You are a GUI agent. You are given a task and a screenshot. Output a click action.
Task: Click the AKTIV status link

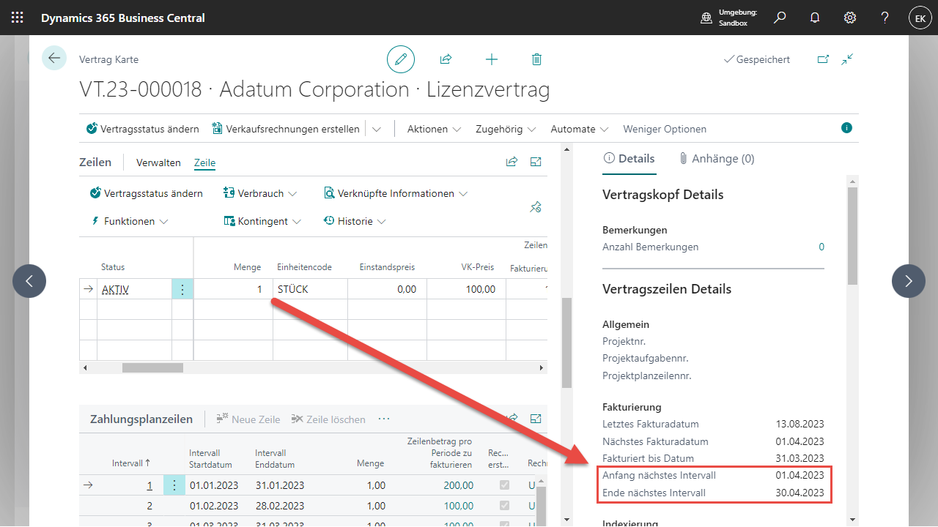click(x=115, y=289)
